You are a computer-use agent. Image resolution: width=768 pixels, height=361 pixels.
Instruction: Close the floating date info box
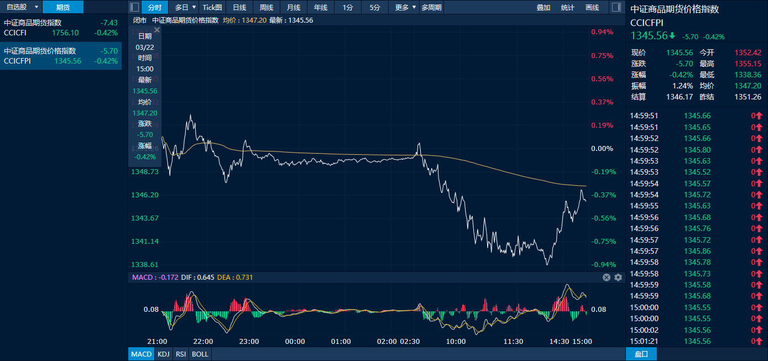pos(156,30)
